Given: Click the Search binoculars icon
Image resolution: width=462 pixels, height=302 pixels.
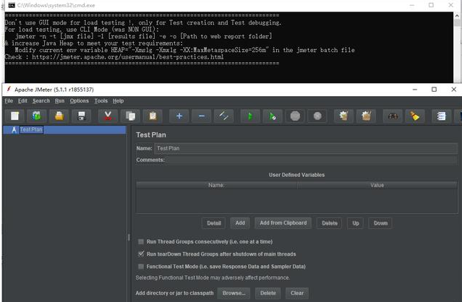Looking at the screenshot, I should point(393,116).
